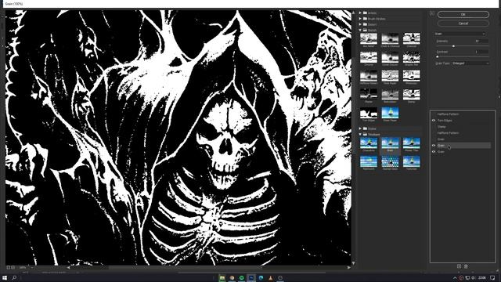The height and width of the screenshot is (282, 501).
Task: Pick the Mosaic Tiles texture thumbnail
Action: tap(411, 143)
